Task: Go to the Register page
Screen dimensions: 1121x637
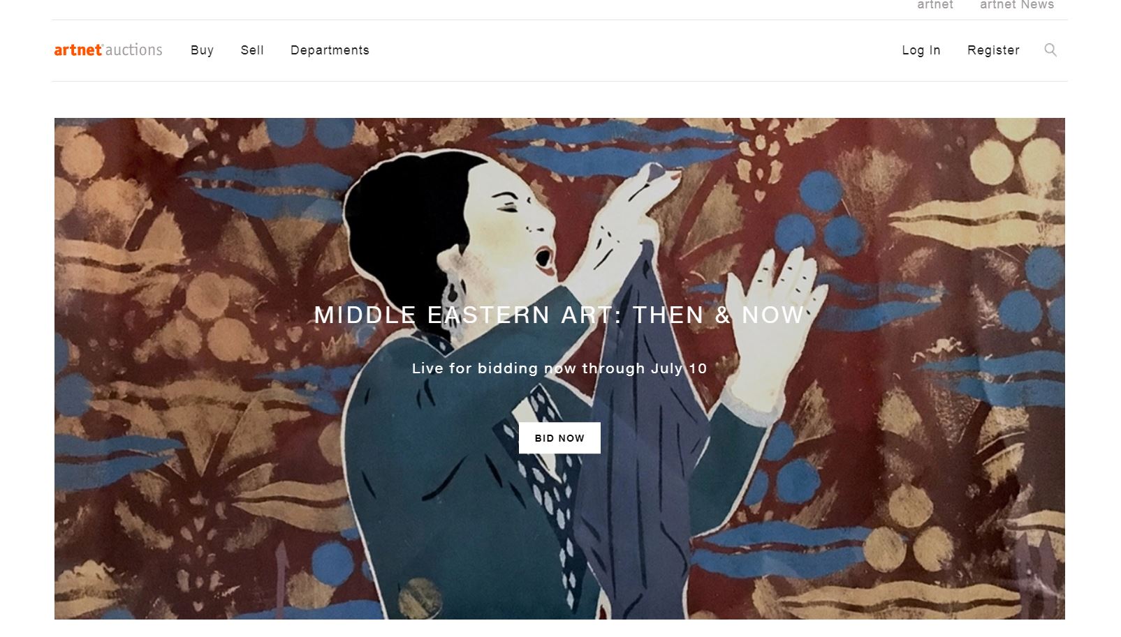Action: click(993, 50)
